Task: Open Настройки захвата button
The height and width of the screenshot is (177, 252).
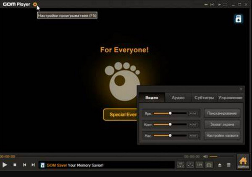Action: [222, 135]
